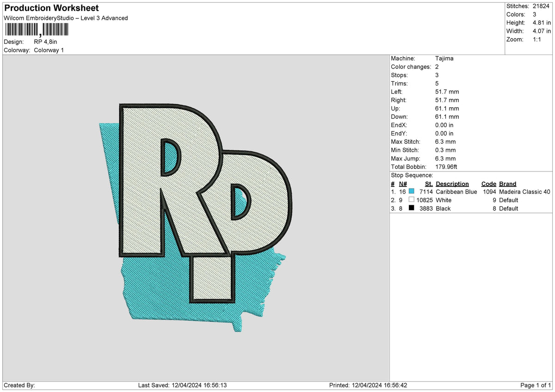Click the 'Black' description in row 3

pos(443,208)
